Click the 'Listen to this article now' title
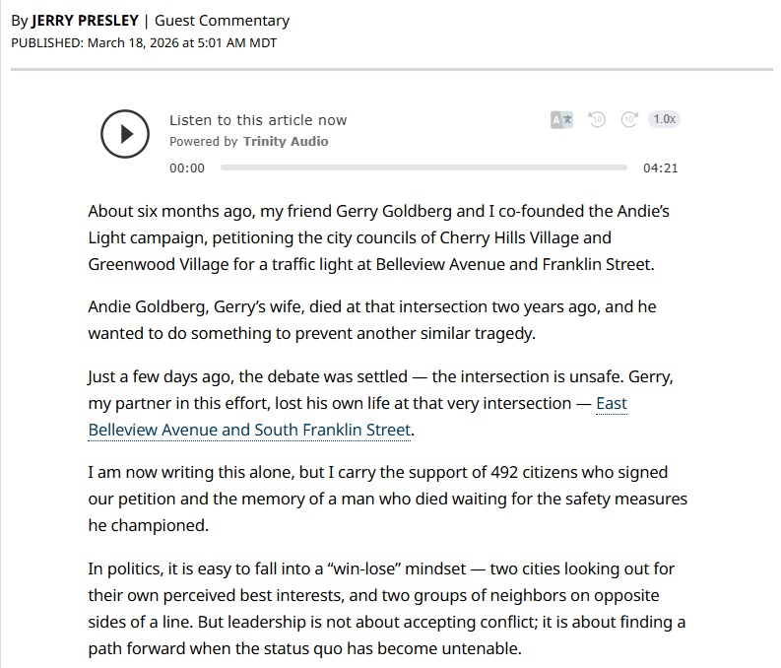The width and height of the screenshot is (781, 668). [258, 120]
